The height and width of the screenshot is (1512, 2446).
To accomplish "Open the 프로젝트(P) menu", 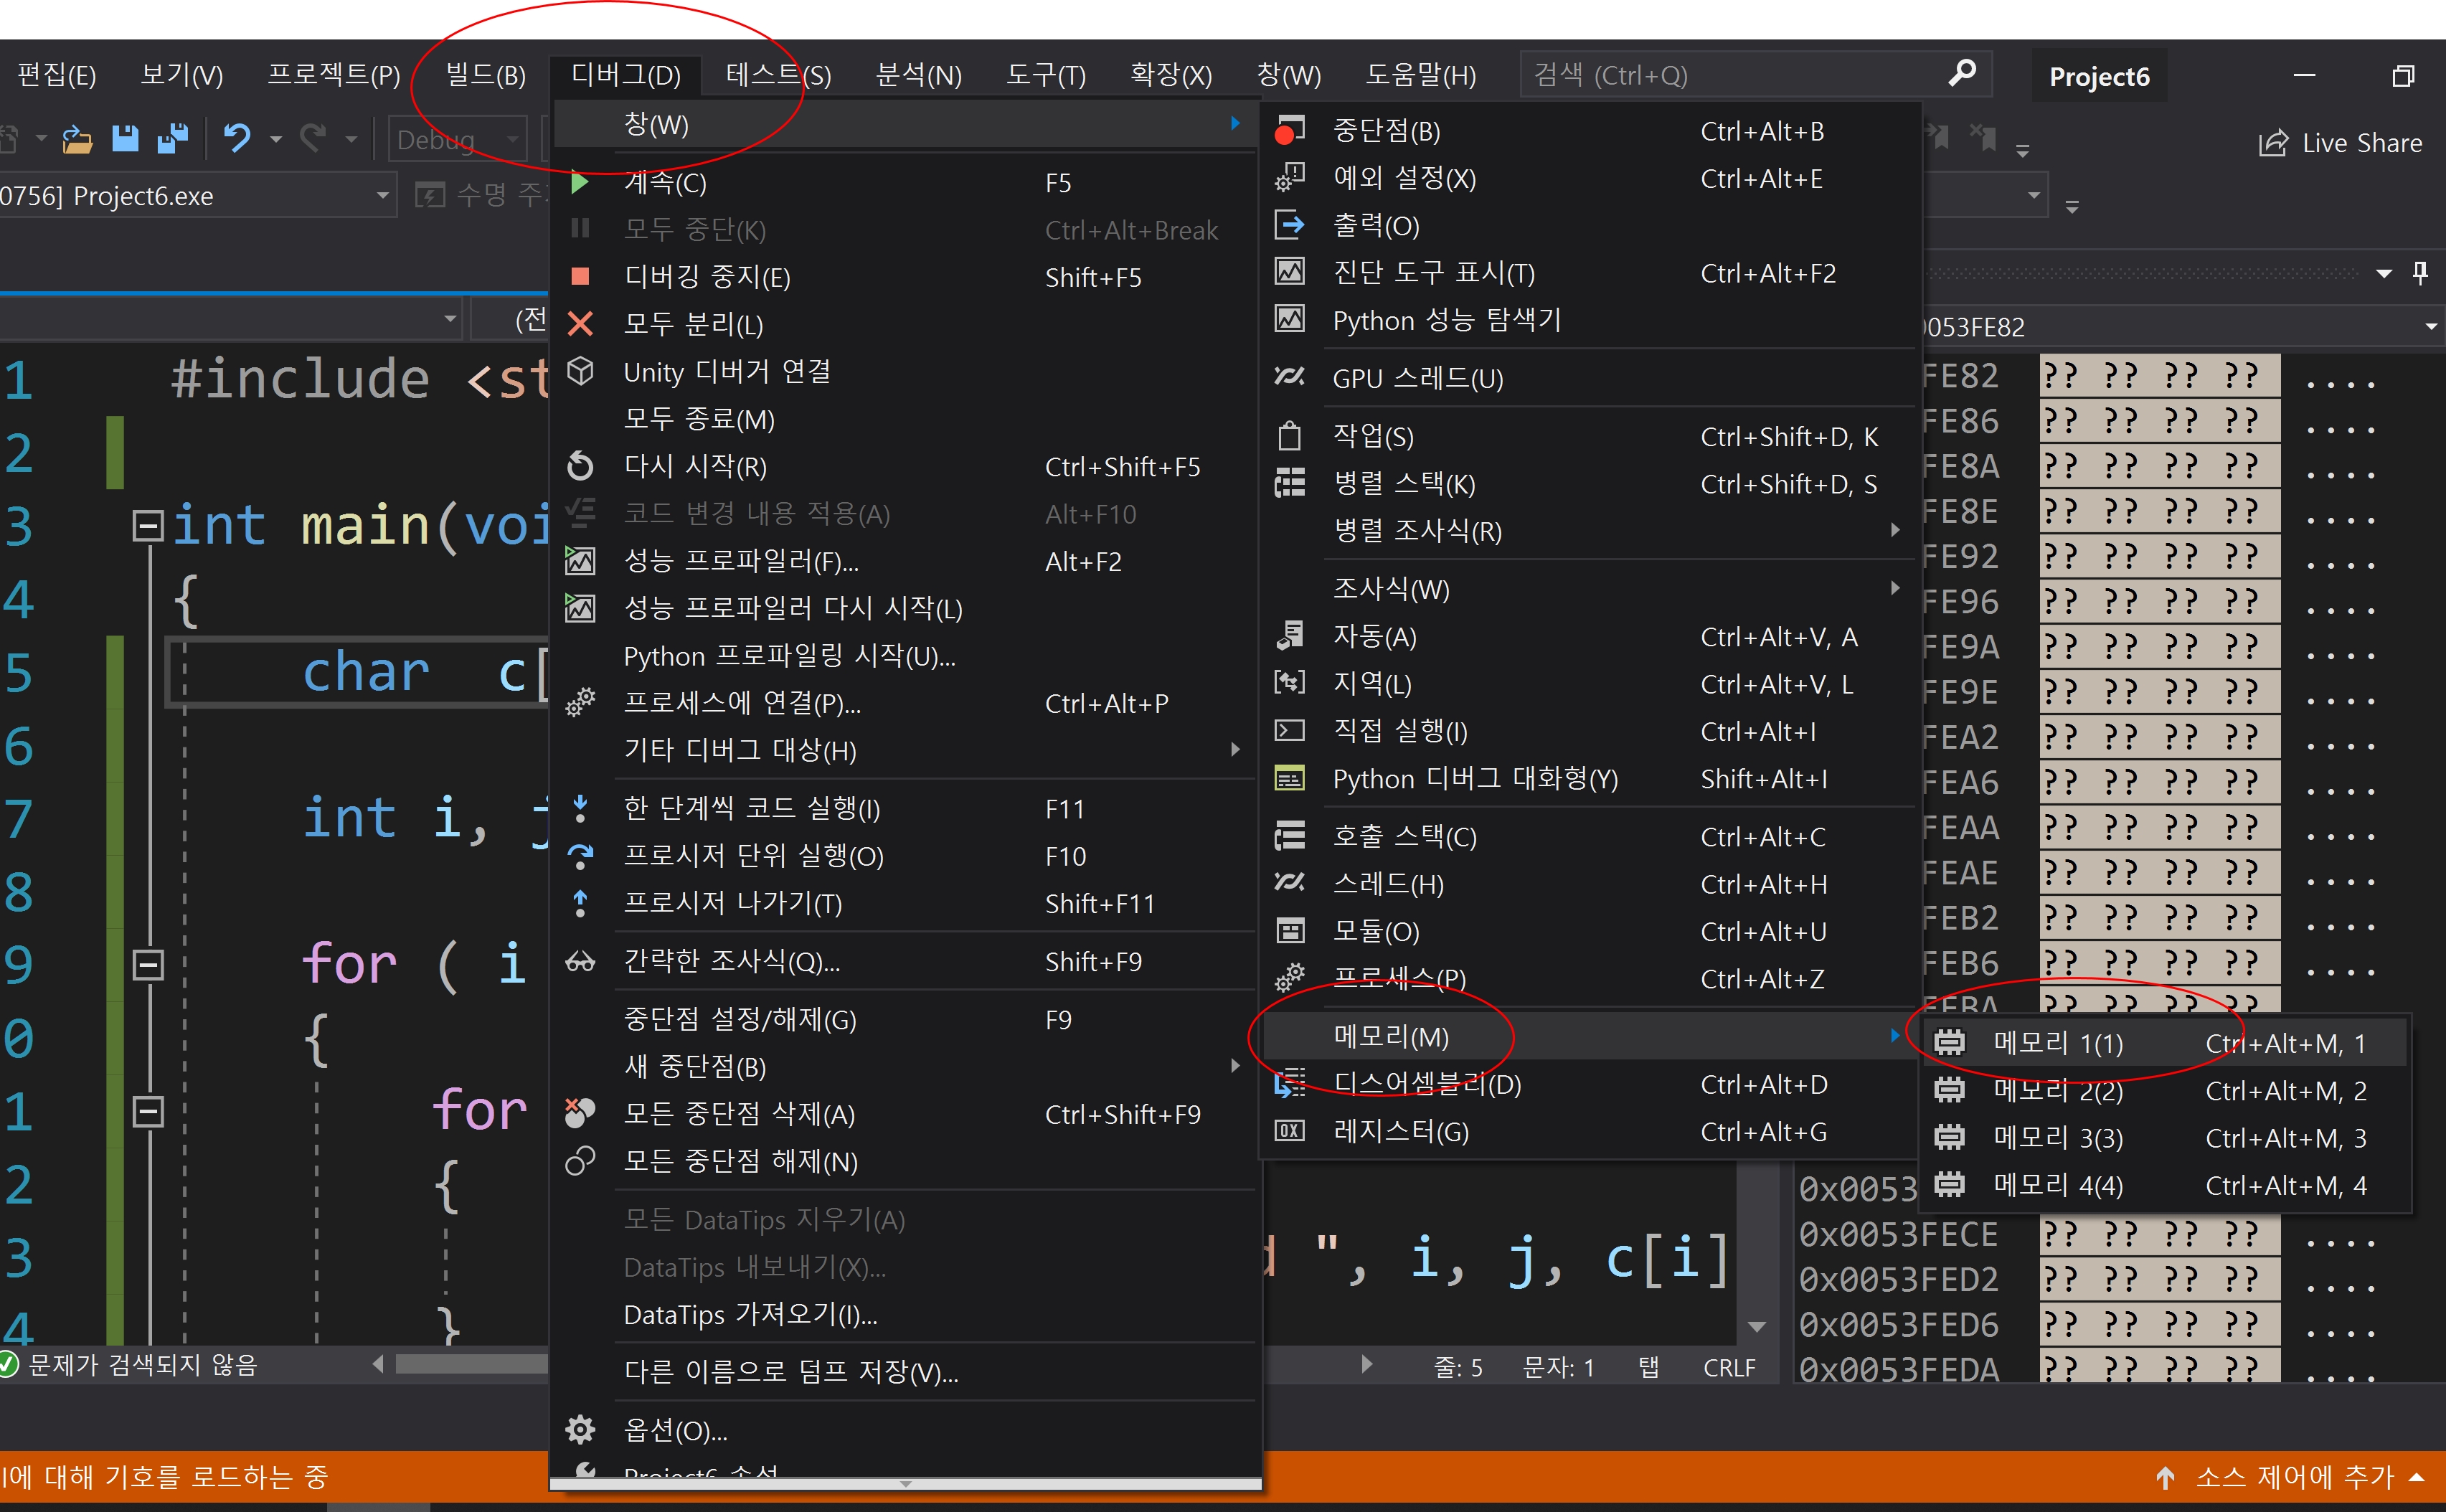I will tap(334, 75).
